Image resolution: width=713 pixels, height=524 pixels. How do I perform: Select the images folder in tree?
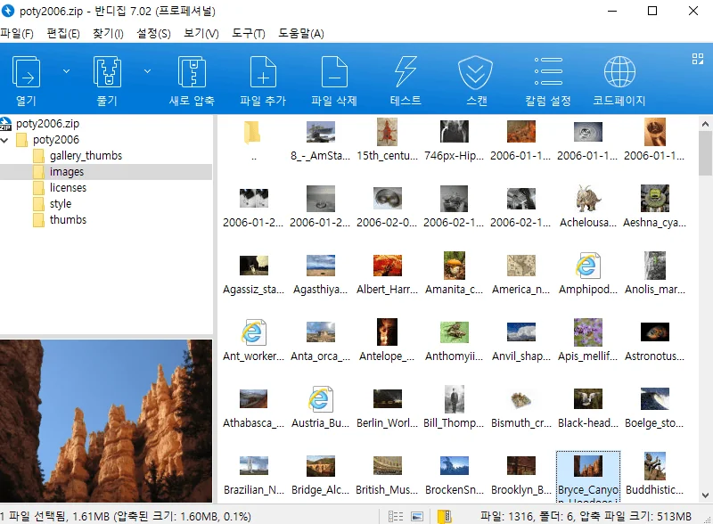66,172
